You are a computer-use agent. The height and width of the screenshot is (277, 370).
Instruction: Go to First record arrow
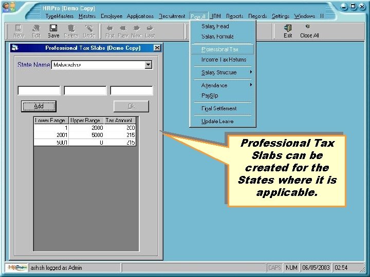(x=110, y=31)
